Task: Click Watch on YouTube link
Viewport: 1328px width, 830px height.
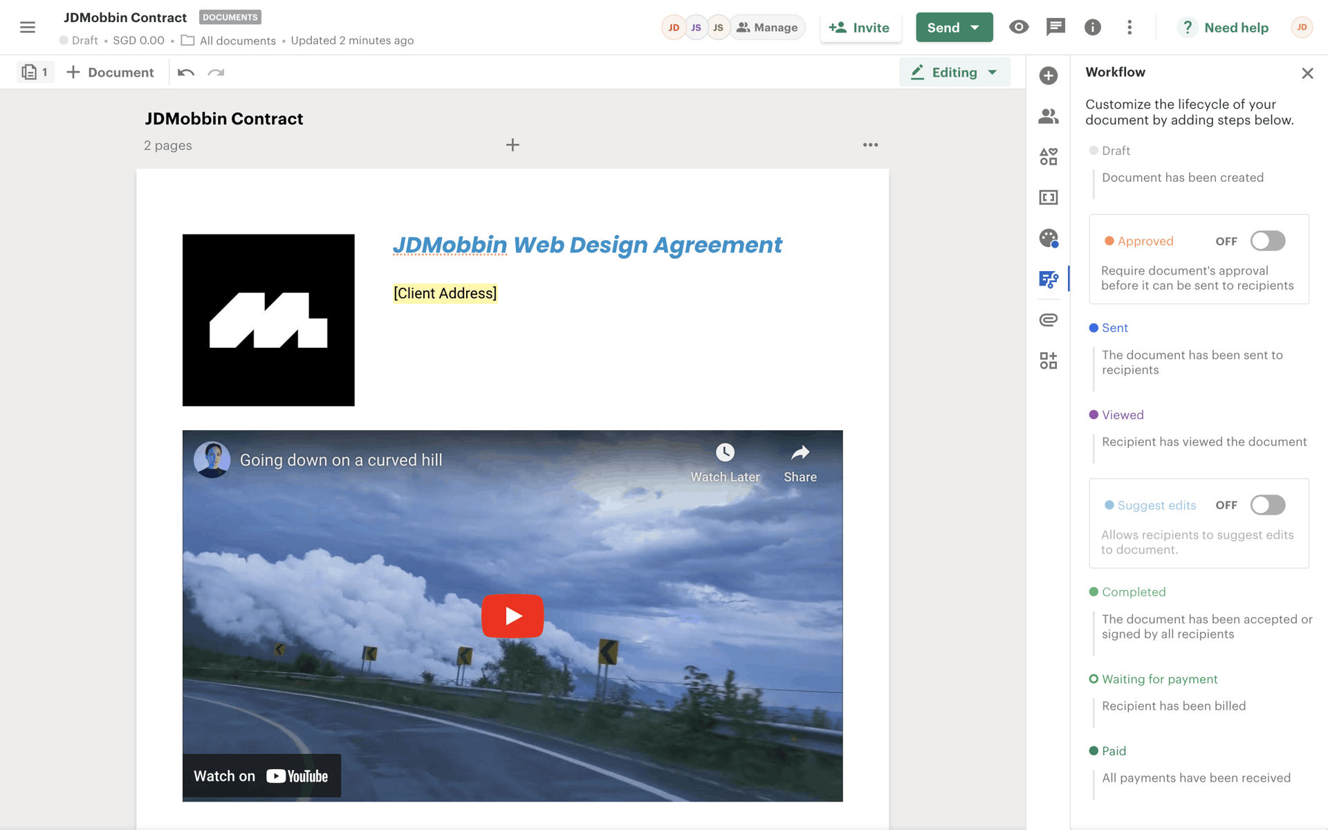Action: (x=261, y=776)
